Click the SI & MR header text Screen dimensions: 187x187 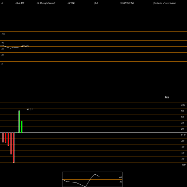[x=20, y=3]
